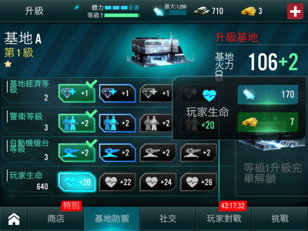Screen dimensions: 308x231
Task: Open the 商店 shop tab
Action: pyautogui.click(x=56, y=219)
